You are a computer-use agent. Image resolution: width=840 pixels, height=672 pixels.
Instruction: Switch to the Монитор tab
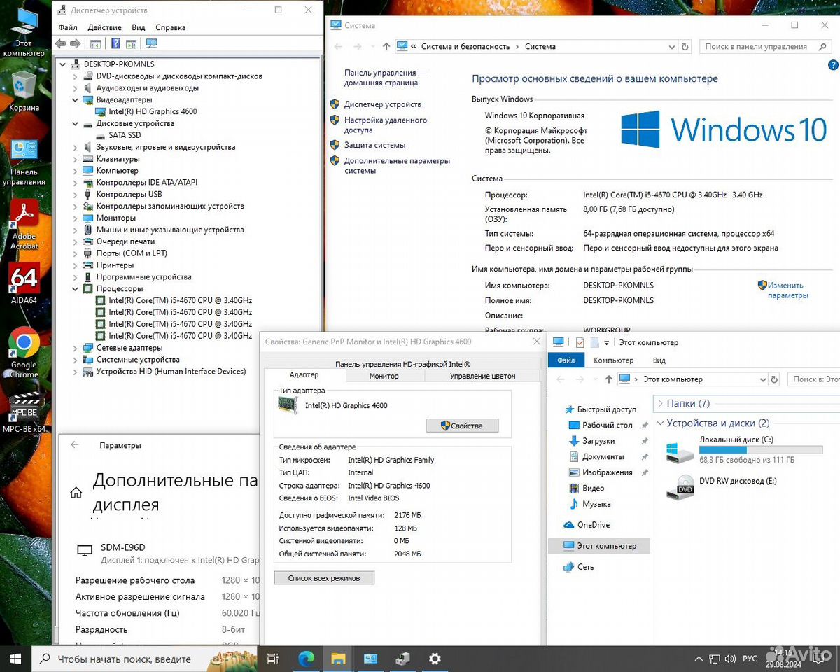384,376
